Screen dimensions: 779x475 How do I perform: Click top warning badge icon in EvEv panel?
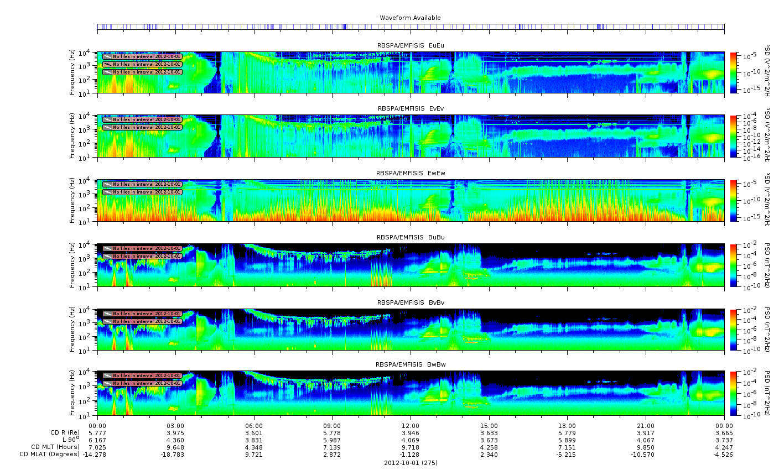pos(107,119)
